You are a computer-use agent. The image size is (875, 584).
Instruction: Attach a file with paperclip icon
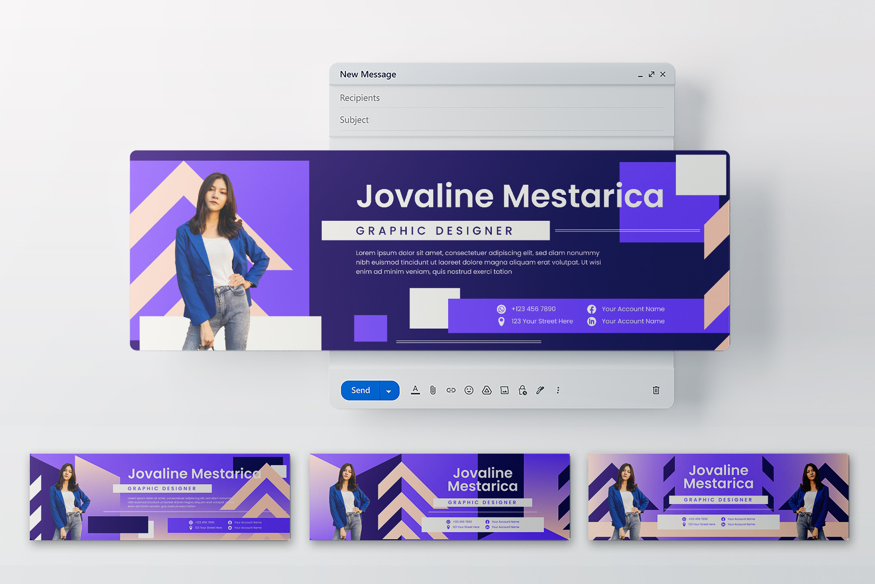click(433, 390)
